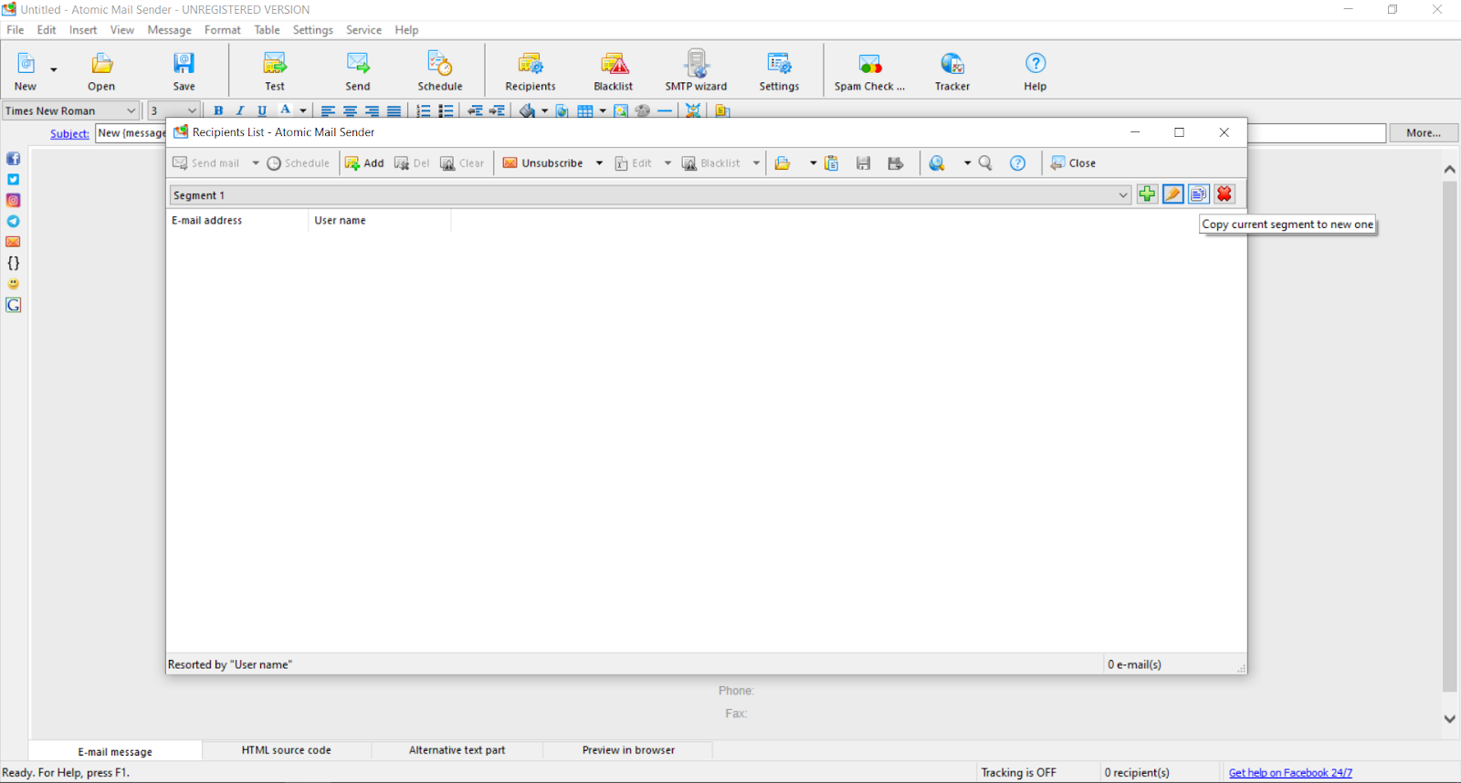Open Get help on Facebook 24/7 link
This screenshot has height=783, width=1461.
[x=1290, y=773]
